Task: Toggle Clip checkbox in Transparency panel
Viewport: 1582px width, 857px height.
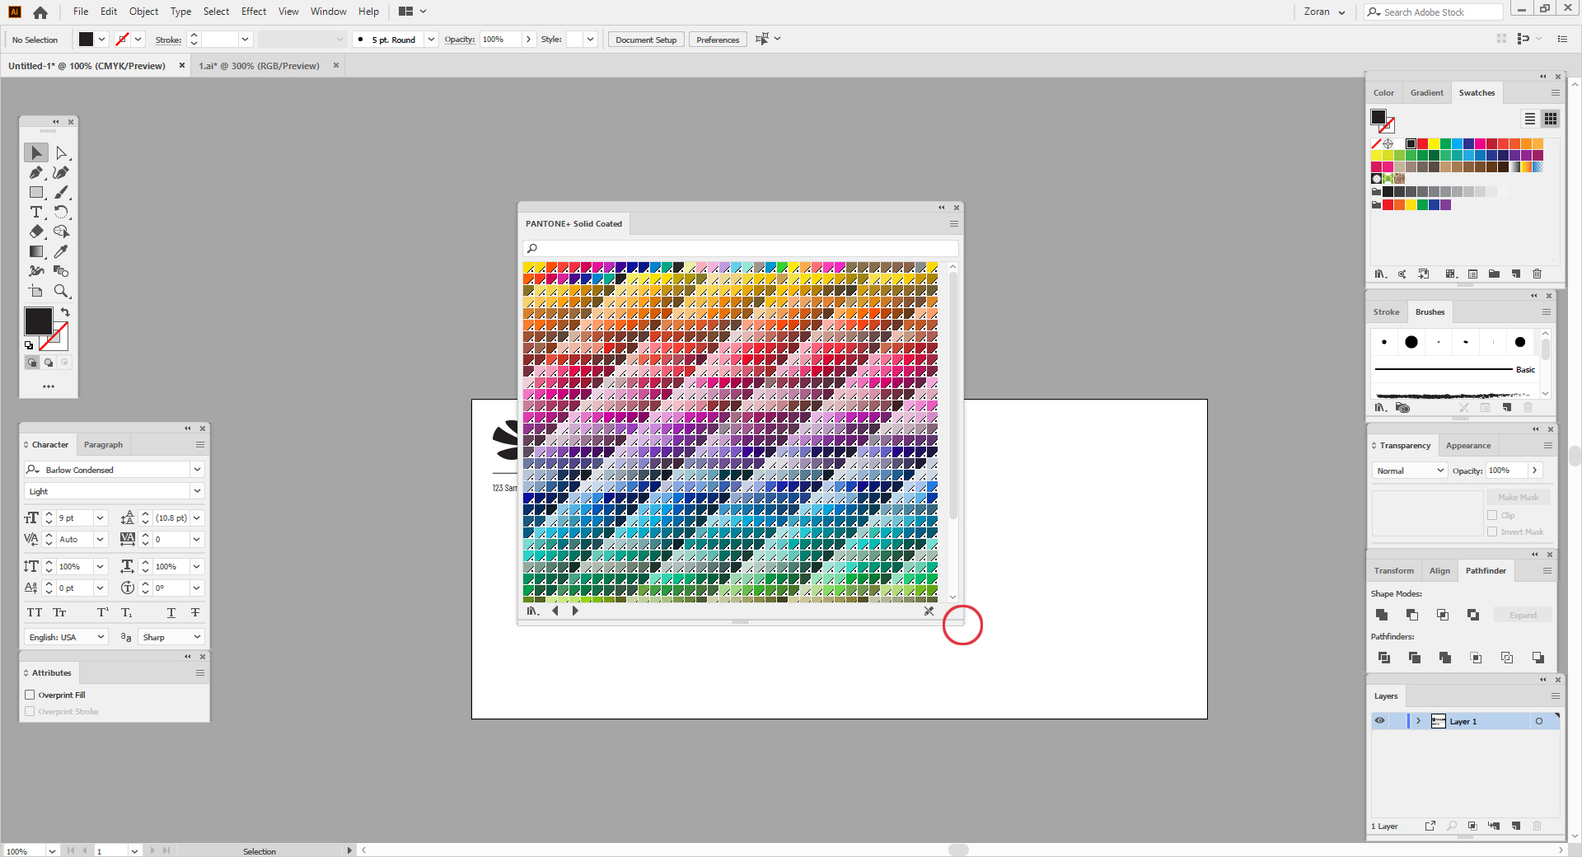Action: pyautogui.click(x=1492, y=515)
